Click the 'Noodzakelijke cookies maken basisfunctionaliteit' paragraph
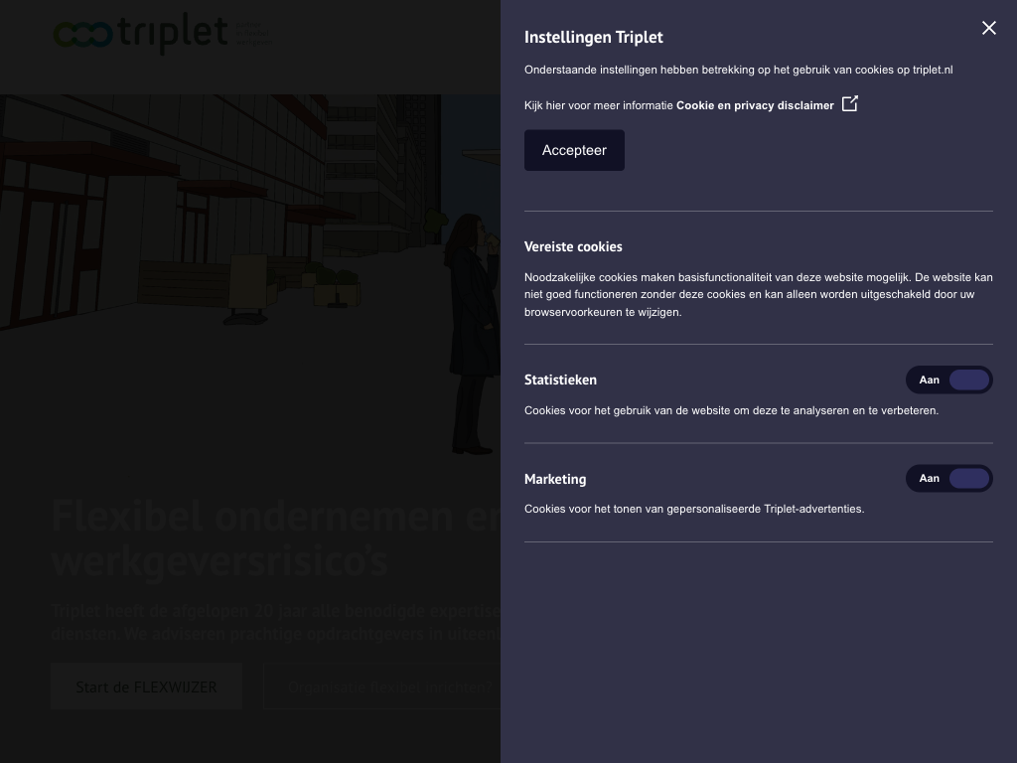The height and width of the screenshot is (763, 1017). click(x=758, y=294)
